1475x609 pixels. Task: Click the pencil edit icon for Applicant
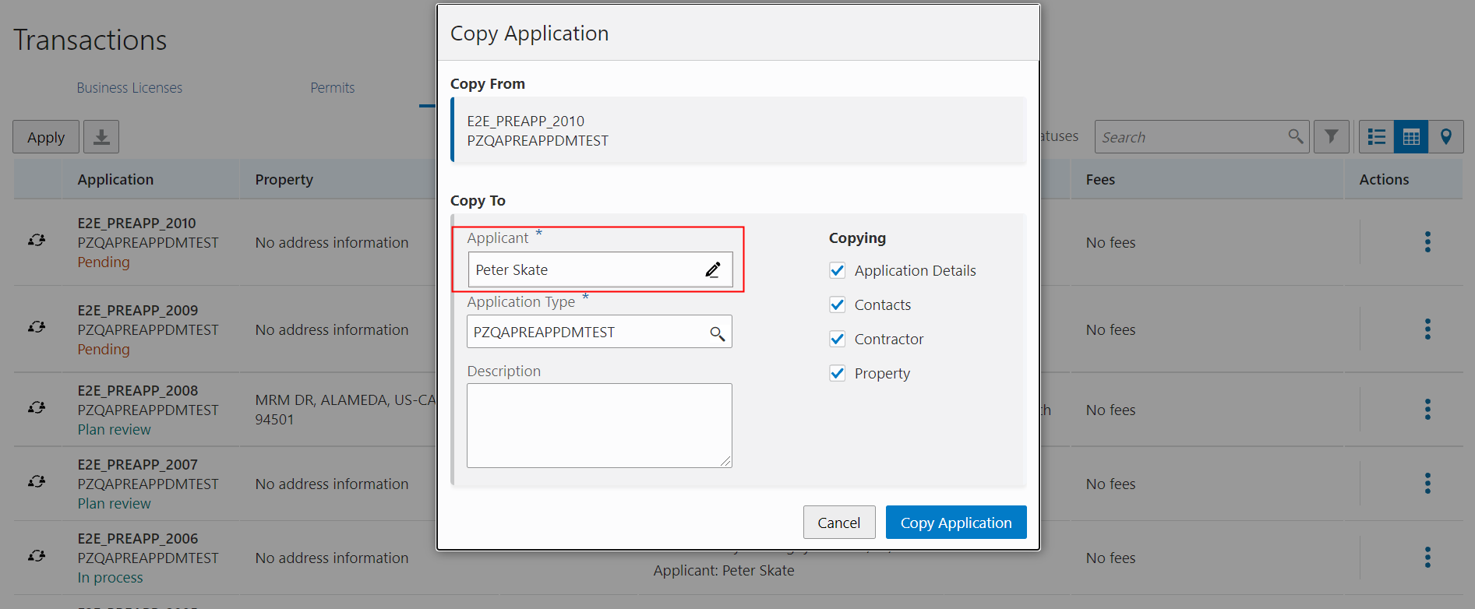coord(712,270)
